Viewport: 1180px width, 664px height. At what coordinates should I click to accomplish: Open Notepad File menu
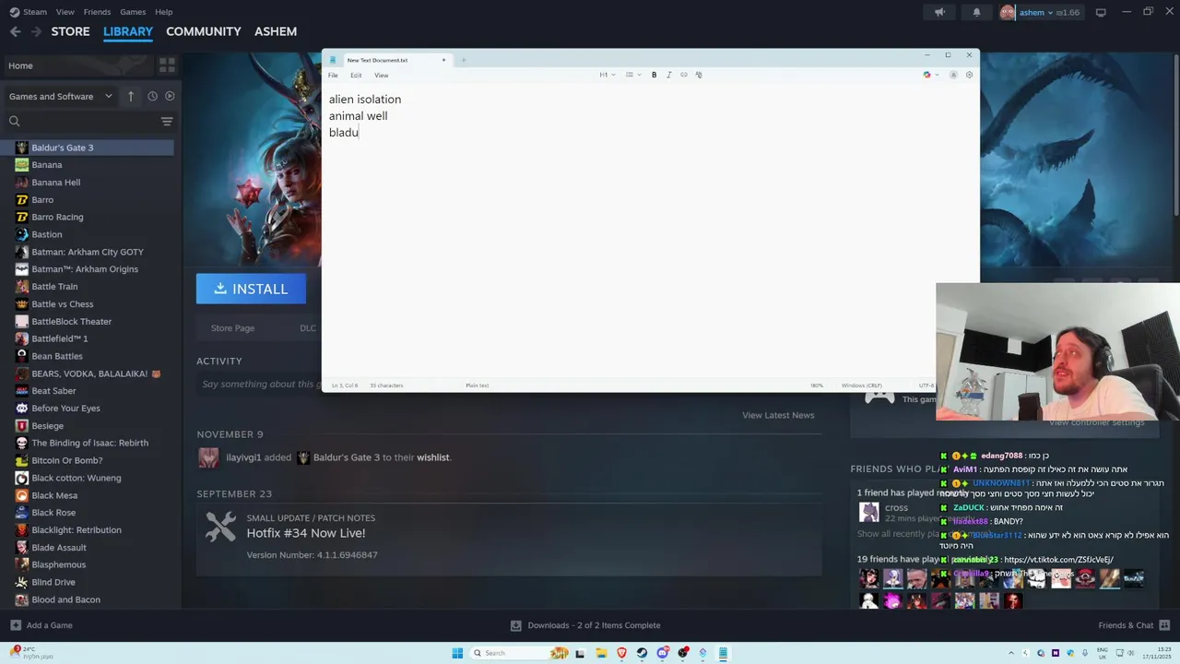click(x=333, y=75)
